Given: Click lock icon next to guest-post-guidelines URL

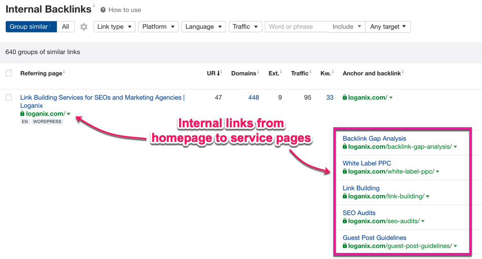Looking at the screenshot, I should [x=345, y=246].
